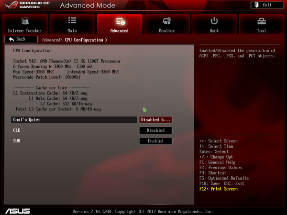Go to the Boot tab
This screenshot has width=287, height=215.
click(214, 24)
